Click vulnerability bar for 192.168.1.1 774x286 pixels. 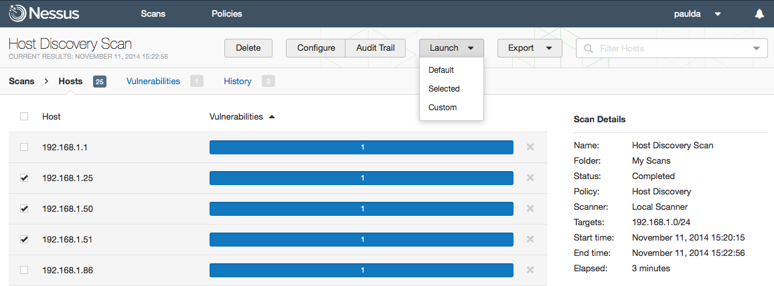click(x=362, y=147)
